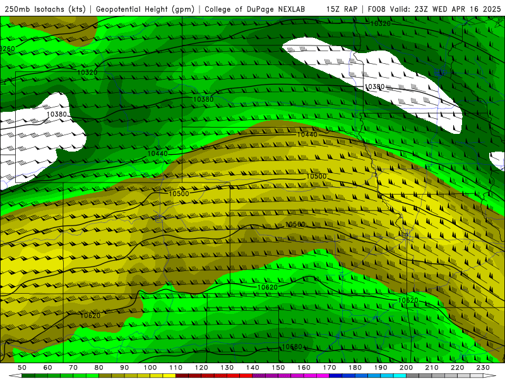The height and width of the screenshot is (379, 505).
Task: Click the color bar value 120
Action: [201, 368]
